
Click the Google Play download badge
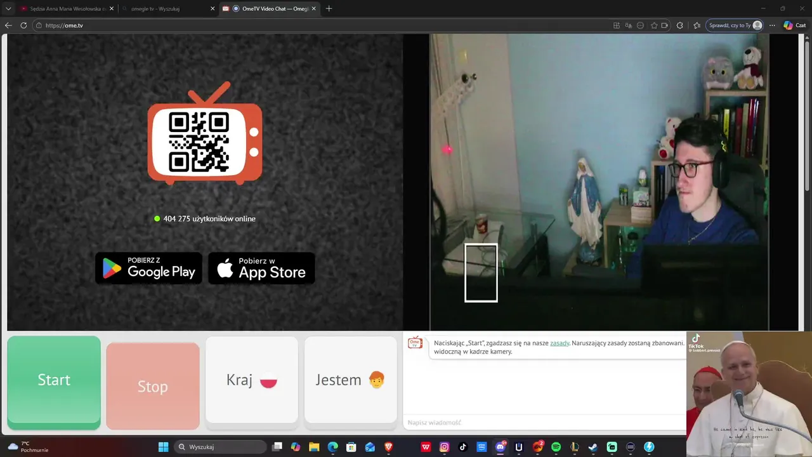click(x=148, y=268)
